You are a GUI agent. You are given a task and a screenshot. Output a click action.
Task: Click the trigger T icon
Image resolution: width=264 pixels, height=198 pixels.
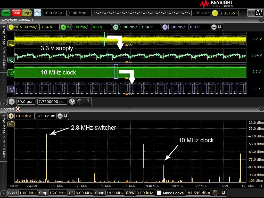click(x=215, y=13)
